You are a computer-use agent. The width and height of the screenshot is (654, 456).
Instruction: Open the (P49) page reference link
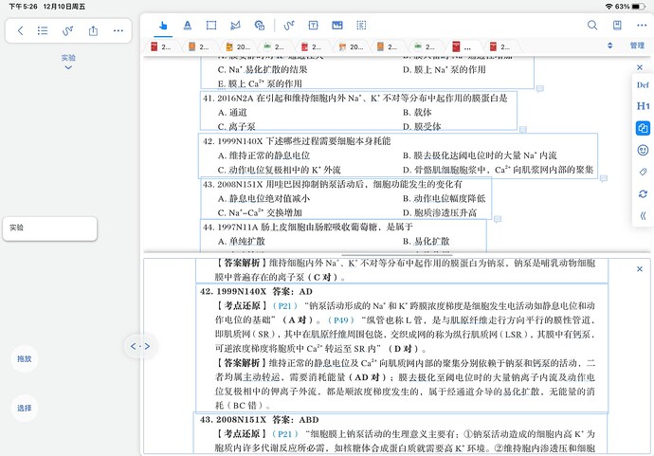pos(341,320)
